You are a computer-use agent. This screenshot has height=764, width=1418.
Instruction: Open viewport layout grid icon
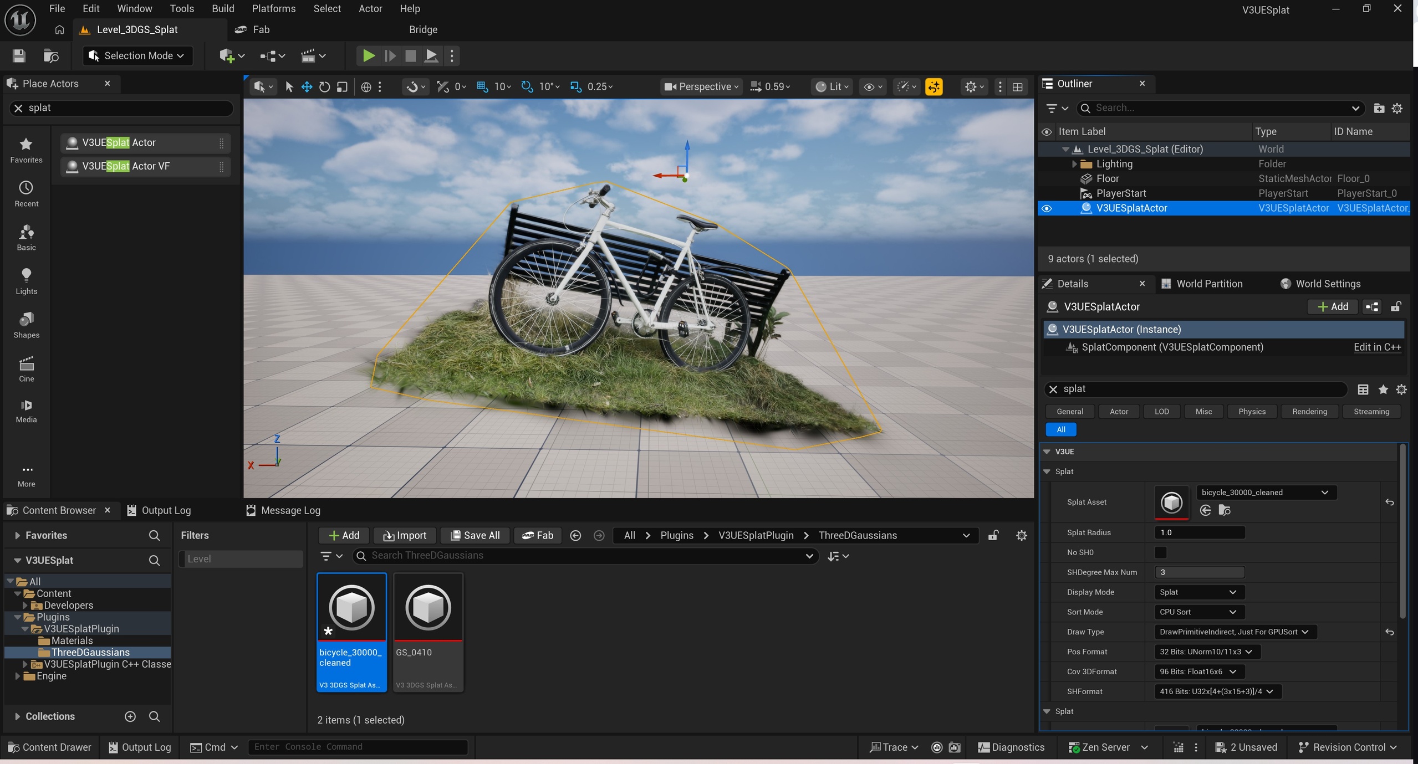click(1018, 86)
